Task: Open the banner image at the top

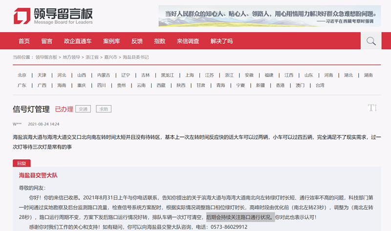Action: click(271, 16)
